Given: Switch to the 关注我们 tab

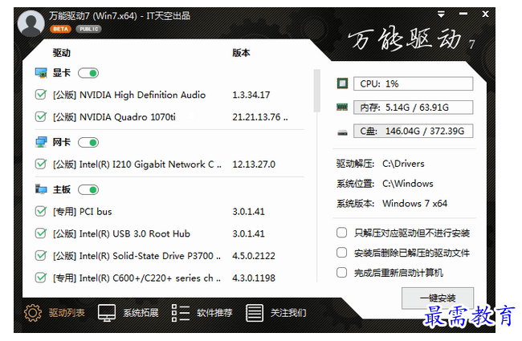Looking at the screenshot, I should click(288, 313).
